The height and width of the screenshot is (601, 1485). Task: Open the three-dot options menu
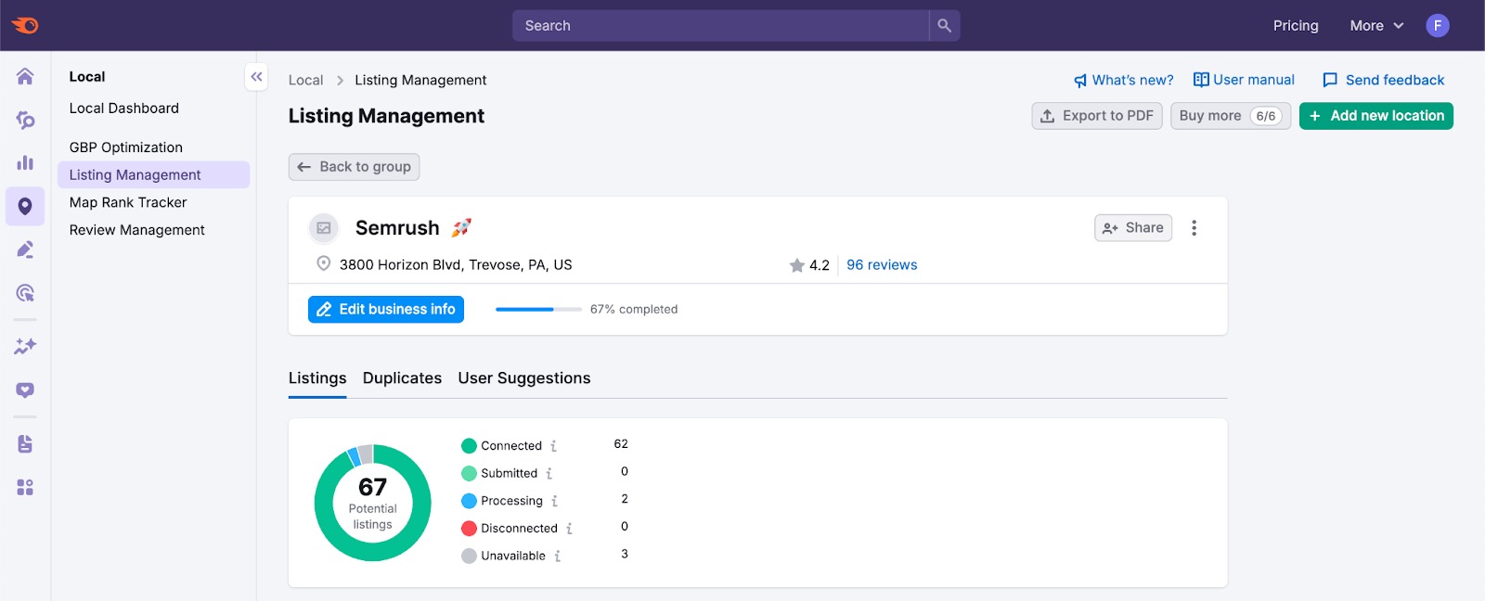[x=1194, y=228]
